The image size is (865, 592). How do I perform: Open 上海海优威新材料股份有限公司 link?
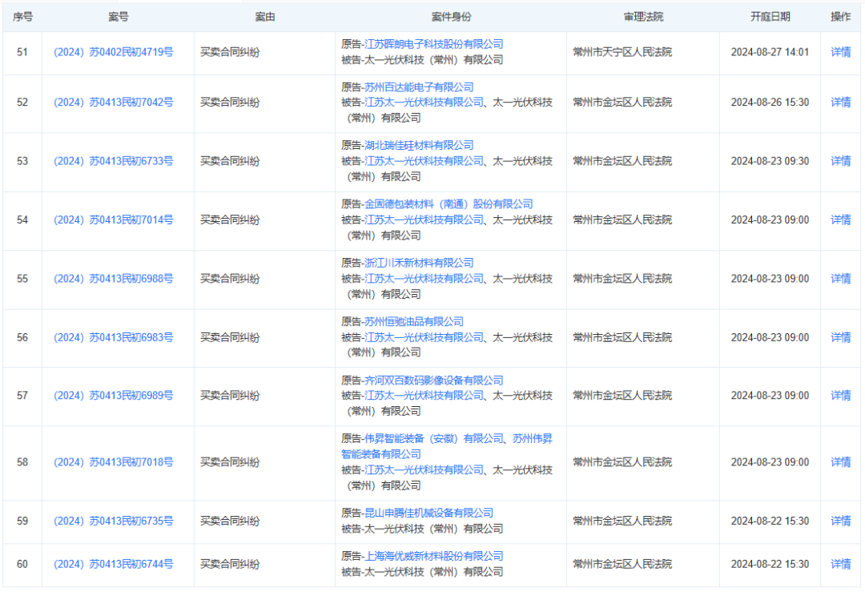pos(433,556)
